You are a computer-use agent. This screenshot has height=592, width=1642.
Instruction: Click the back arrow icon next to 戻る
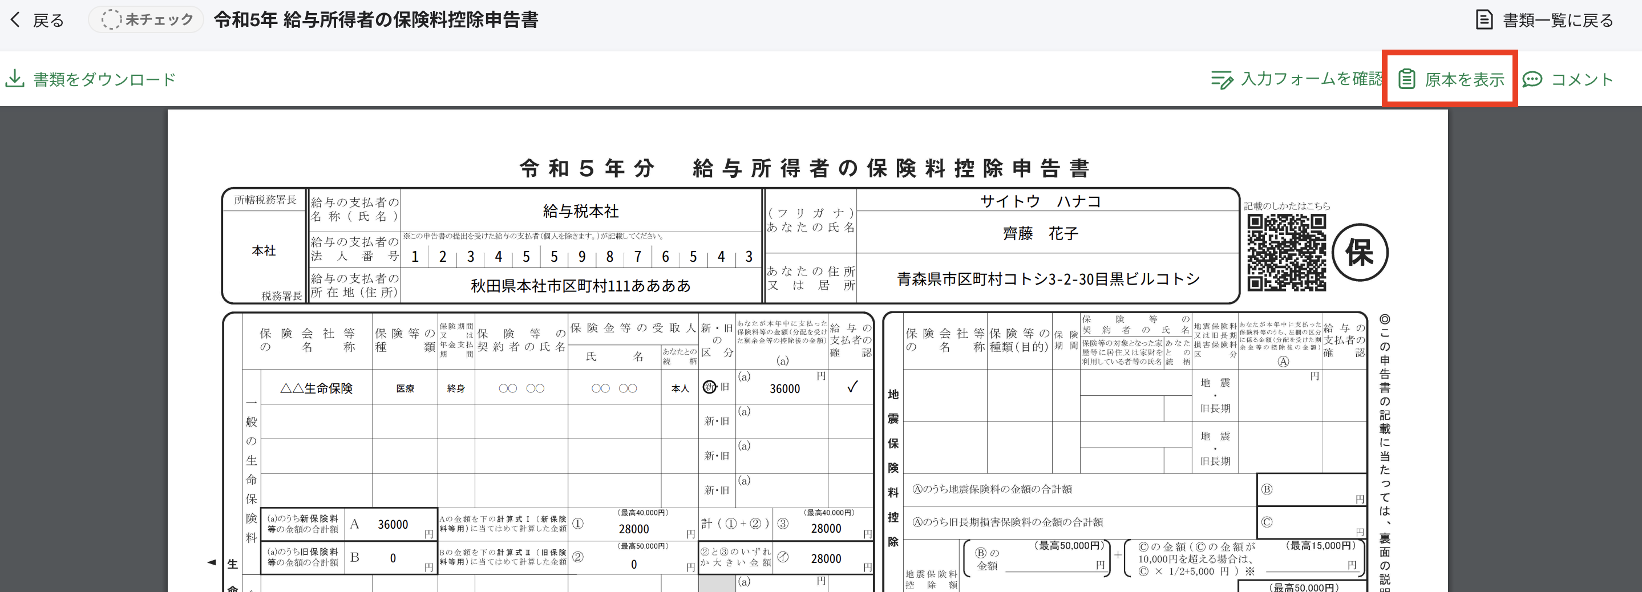pyautogui.click(x=16, y=20)
